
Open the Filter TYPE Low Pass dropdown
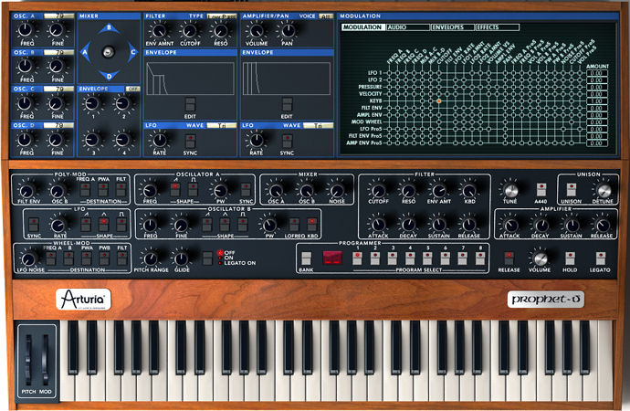tap(221, 16)
